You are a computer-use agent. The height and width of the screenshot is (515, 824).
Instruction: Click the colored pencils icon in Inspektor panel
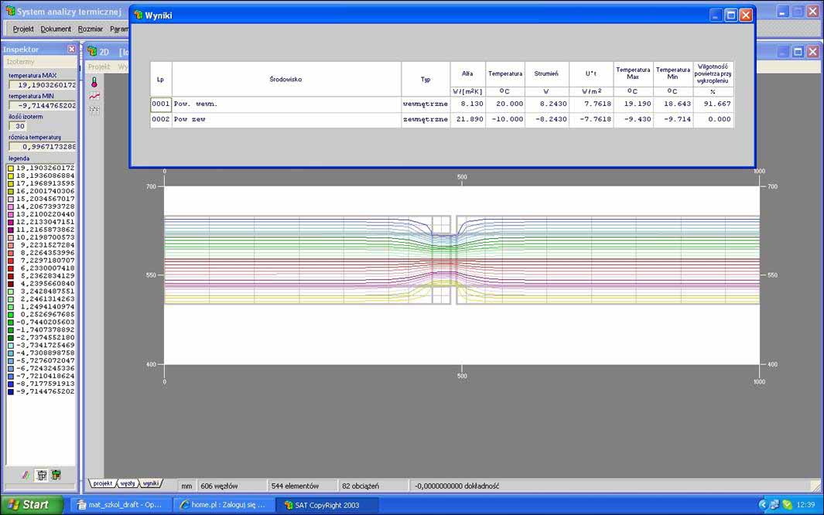point(26,476)
